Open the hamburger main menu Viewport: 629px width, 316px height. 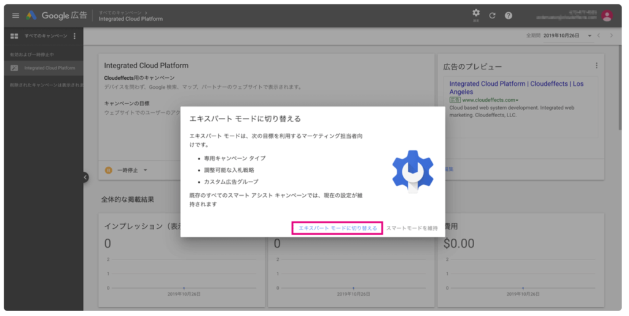15,15
